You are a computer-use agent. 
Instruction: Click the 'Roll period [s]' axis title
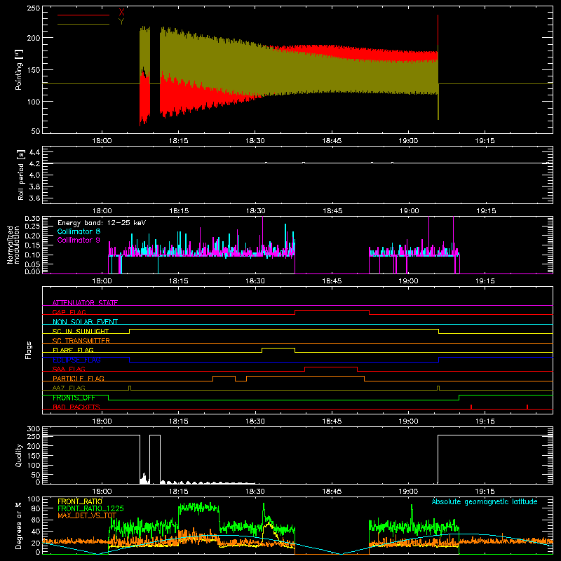[21, 175]
